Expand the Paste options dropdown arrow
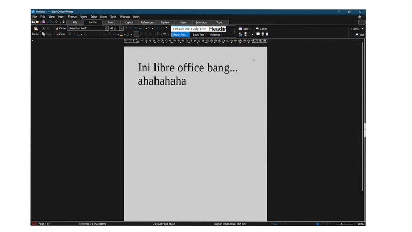Viewport: 412px width, 232px height. (41, 31)
